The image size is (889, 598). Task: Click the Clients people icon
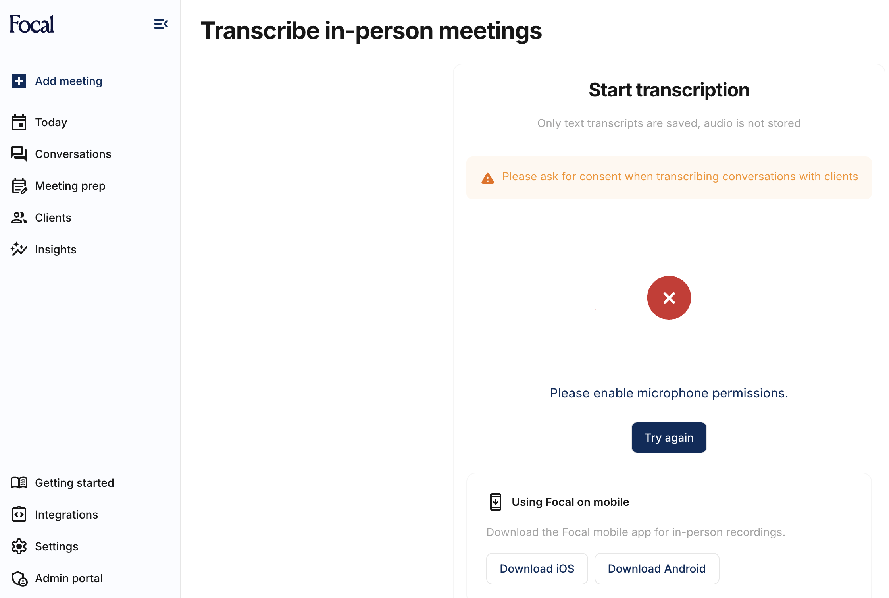19,218
